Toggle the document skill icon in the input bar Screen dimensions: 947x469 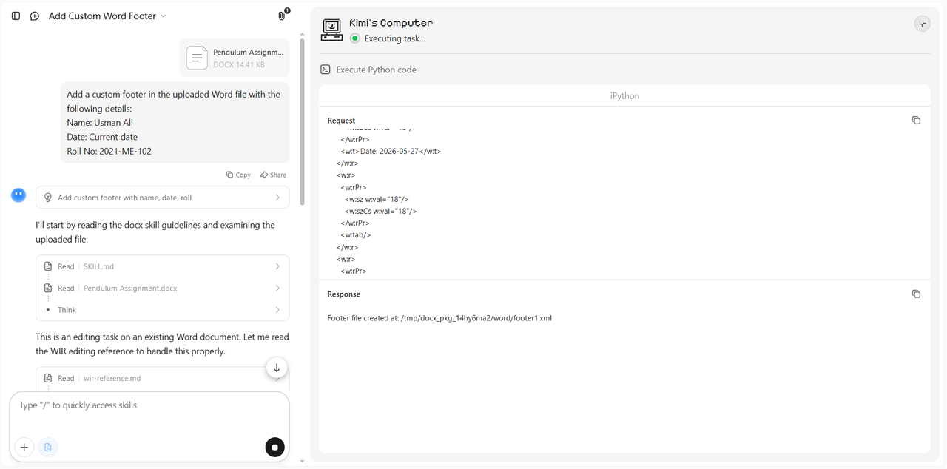[48, 447]
